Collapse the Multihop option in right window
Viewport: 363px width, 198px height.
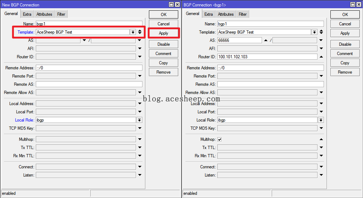(321, 139)
